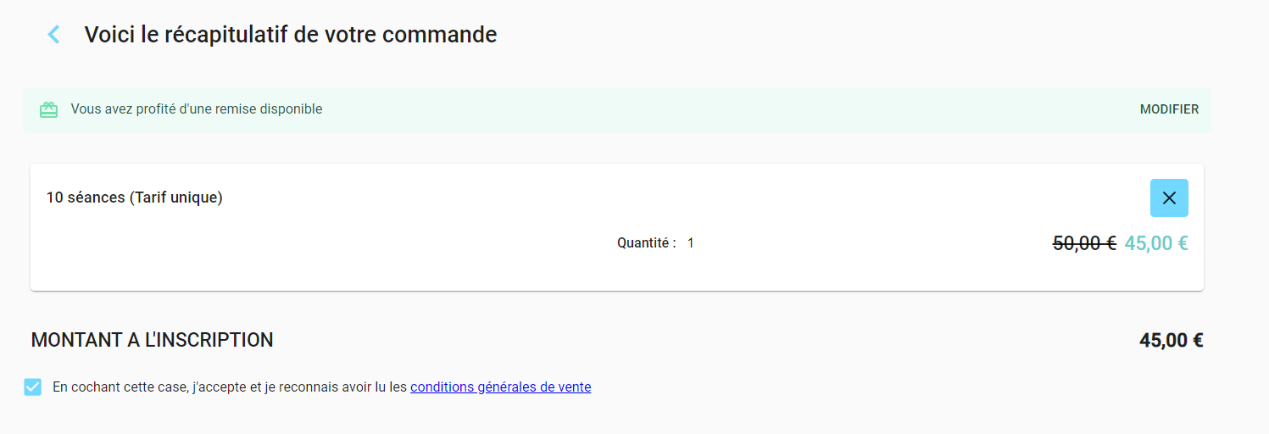Open the conditions générales de vente link

[x=500, y=387]
